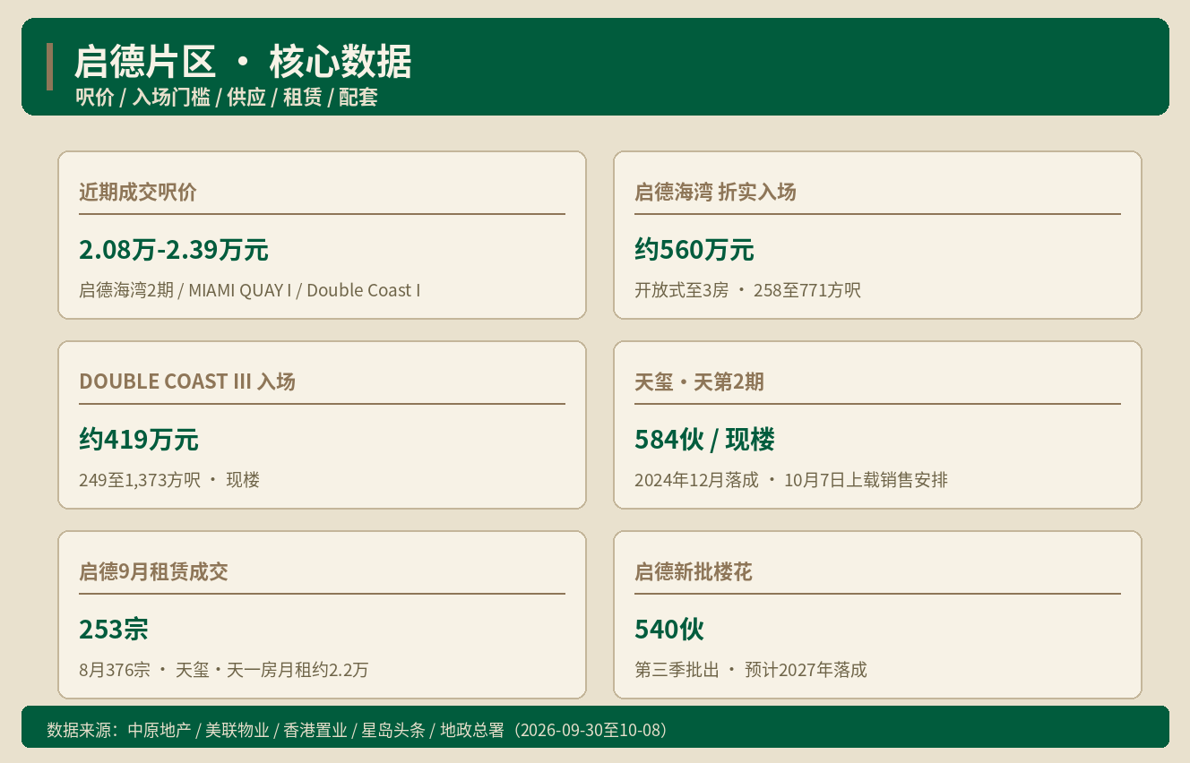Click the card heading "启德9月租赁成交"
Screen dimensions: 1190x763
click(153, 571)
